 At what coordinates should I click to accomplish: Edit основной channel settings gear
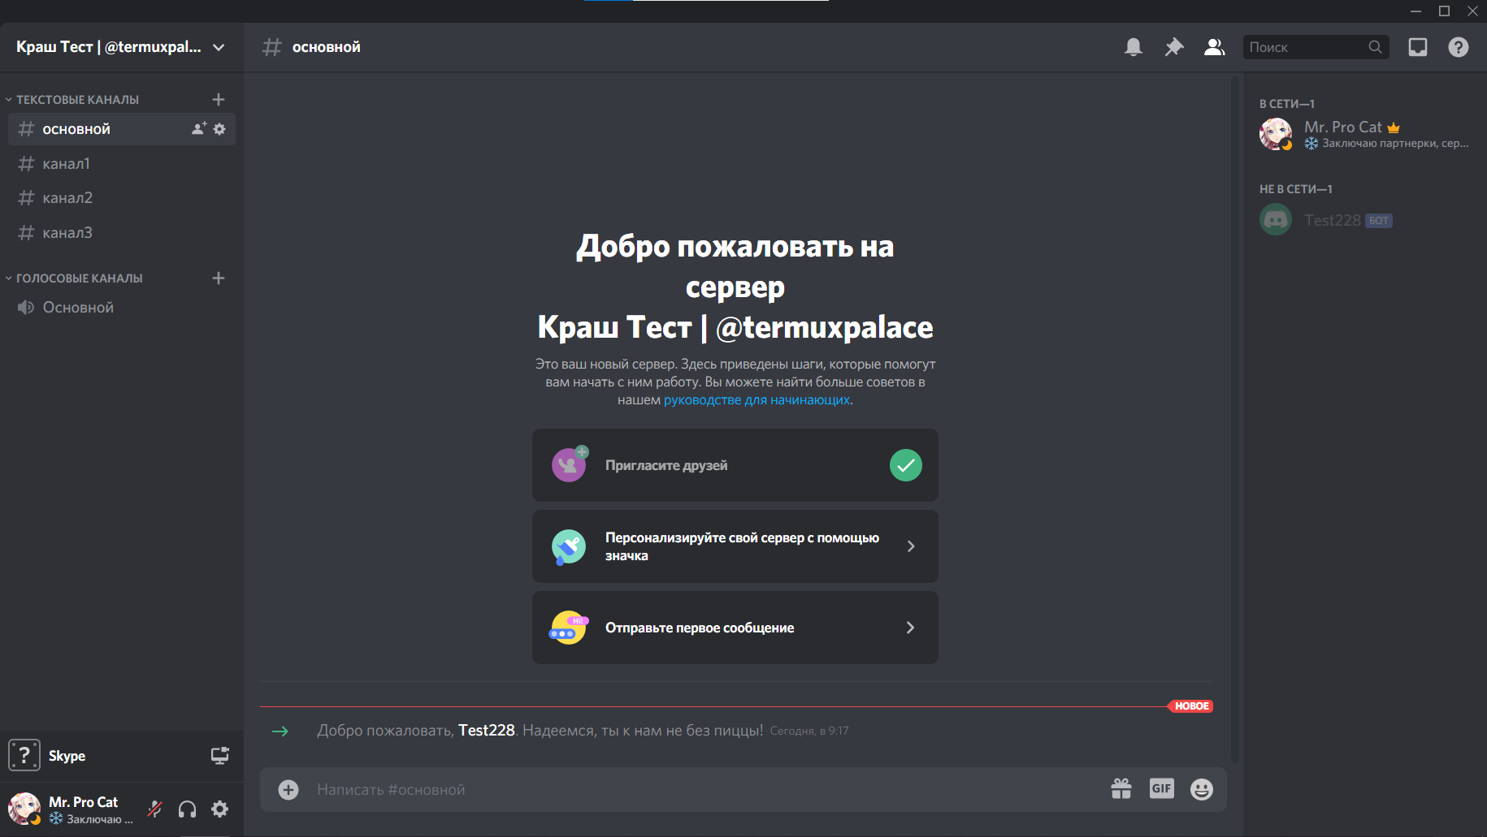click(x=219, y=129)
